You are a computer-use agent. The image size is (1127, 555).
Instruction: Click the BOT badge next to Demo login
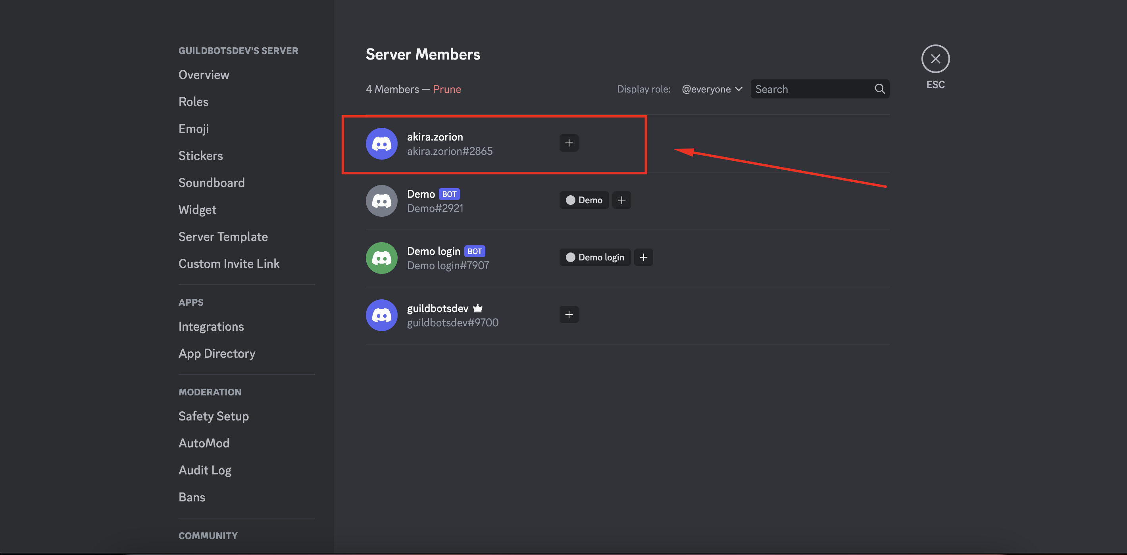(x=475, y=251)
